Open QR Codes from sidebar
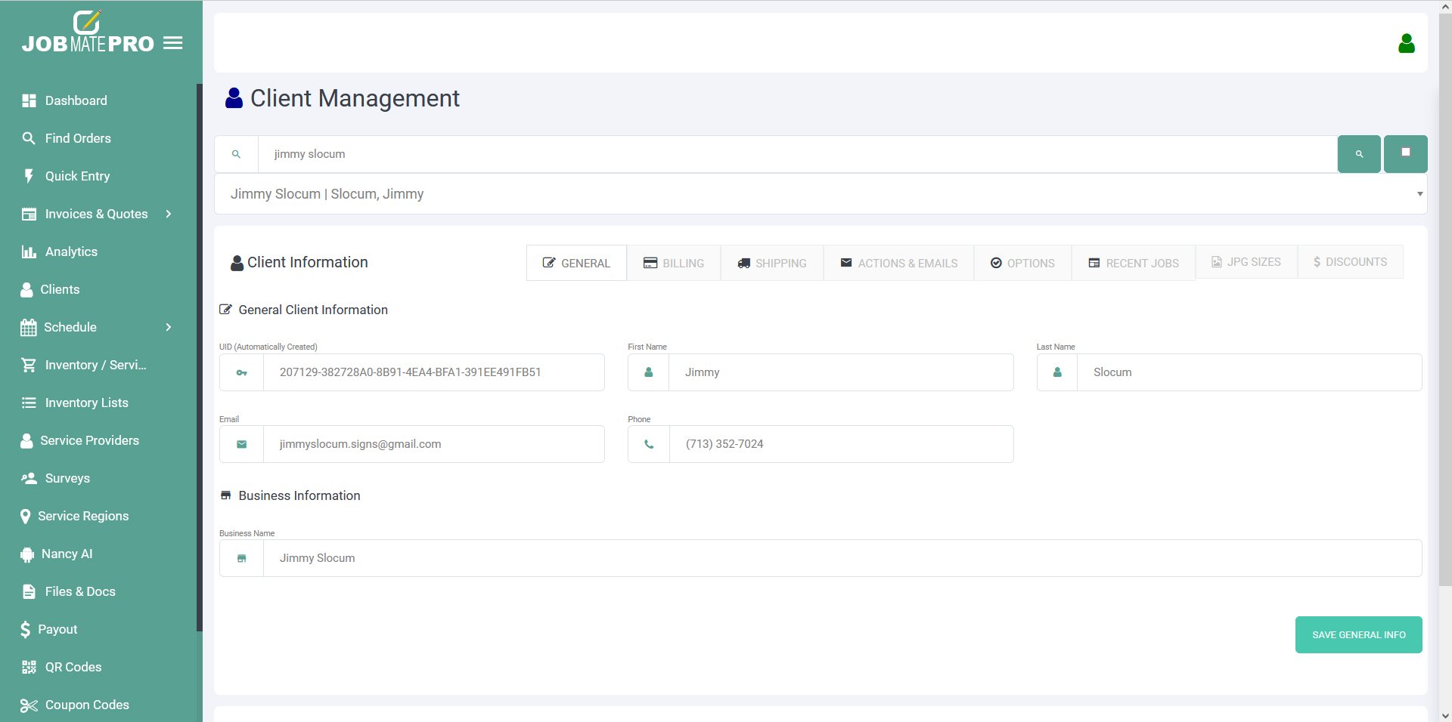The height and width of the screenshot is (722, 1452). coord(73,667)
